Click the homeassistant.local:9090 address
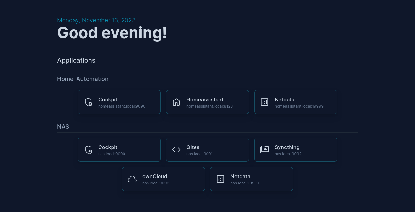The width and height of the screenshot is (415, 212). click(122, 106)
